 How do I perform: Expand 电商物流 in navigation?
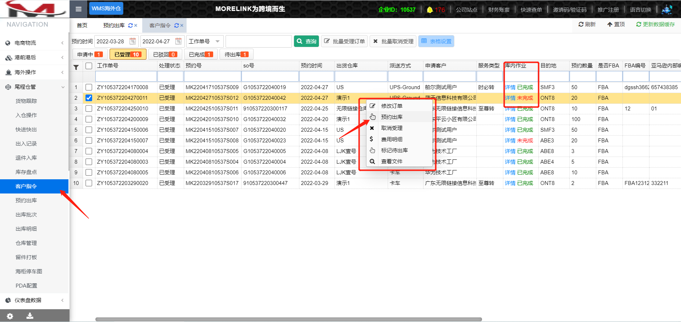34,43
